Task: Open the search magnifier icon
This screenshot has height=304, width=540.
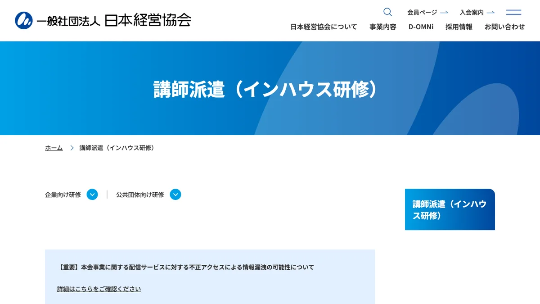Action: [x=387, y=12]
